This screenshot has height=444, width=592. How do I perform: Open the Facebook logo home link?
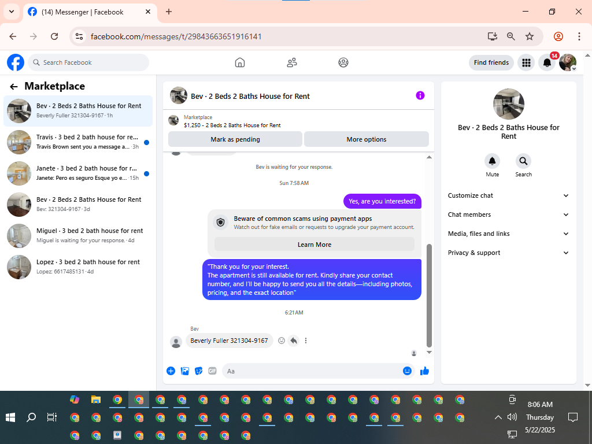coord(16,62)
